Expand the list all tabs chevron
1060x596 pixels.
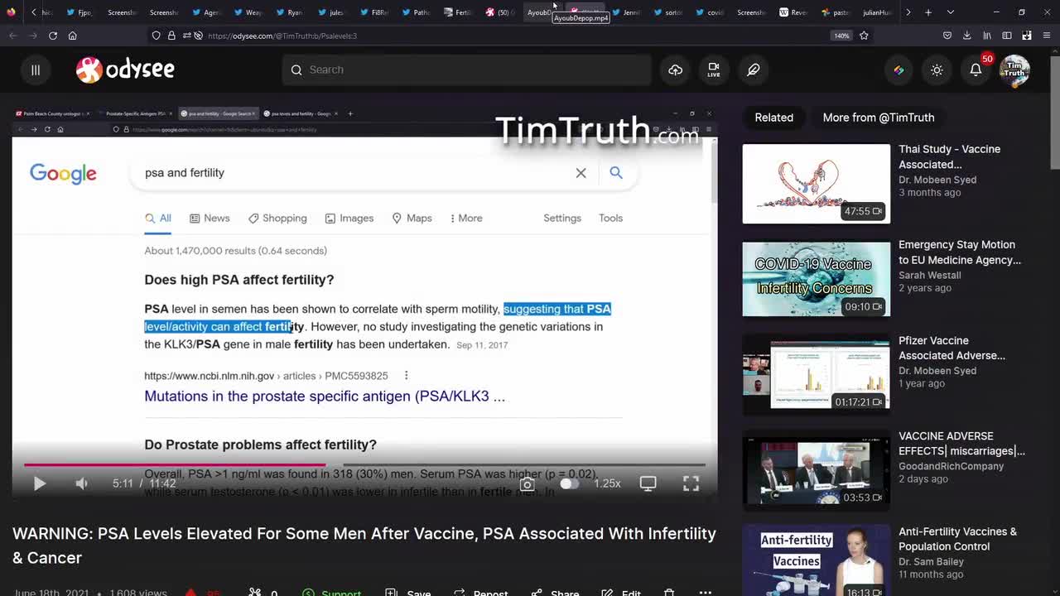tap(950, 12)
